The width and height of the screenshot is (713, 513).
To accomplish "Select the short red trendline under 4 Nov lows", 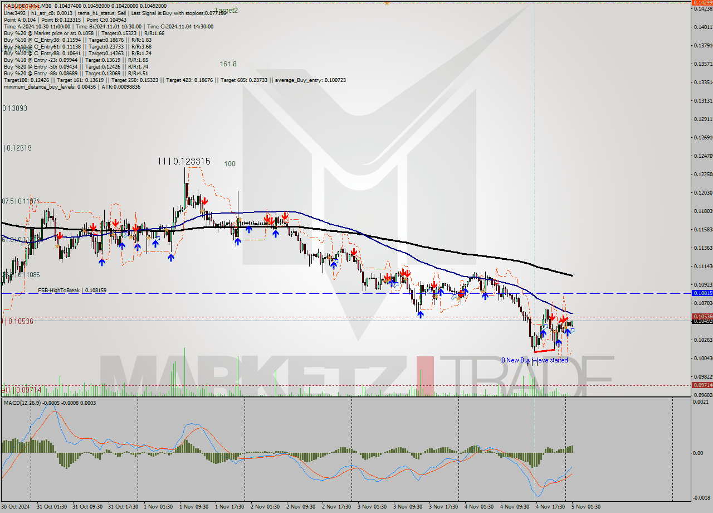I will click(x=544, y=351).
